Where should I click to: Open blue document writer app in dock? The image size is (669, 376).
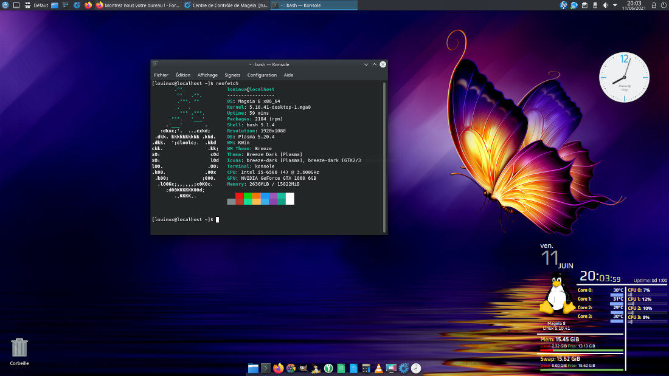coord(353,368)
